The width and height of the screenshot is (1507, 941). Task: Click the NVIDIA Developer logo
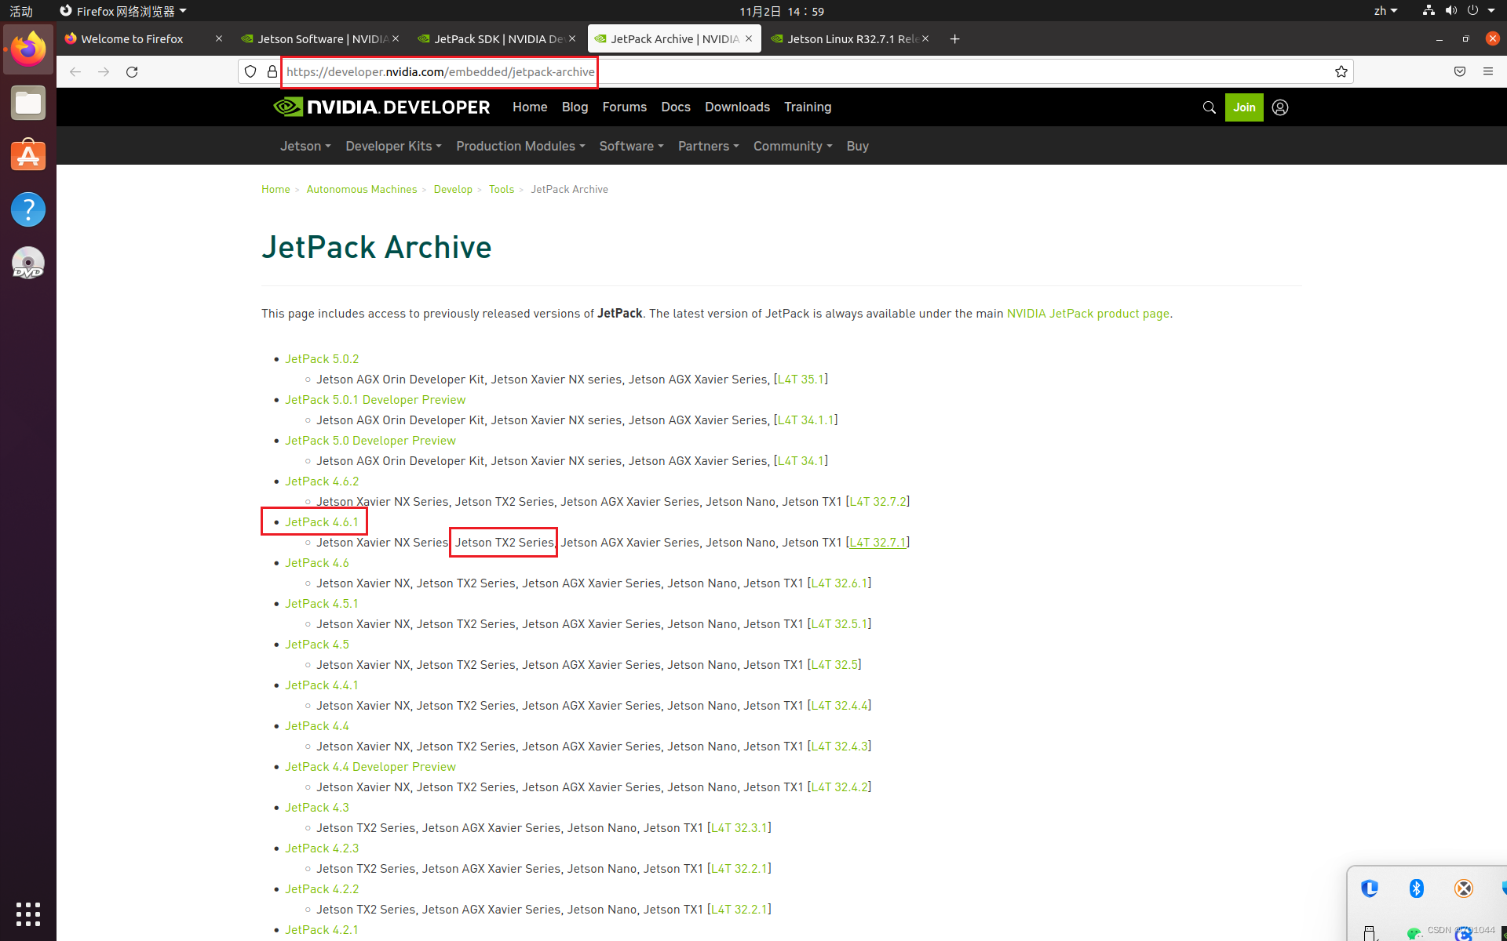381,107
